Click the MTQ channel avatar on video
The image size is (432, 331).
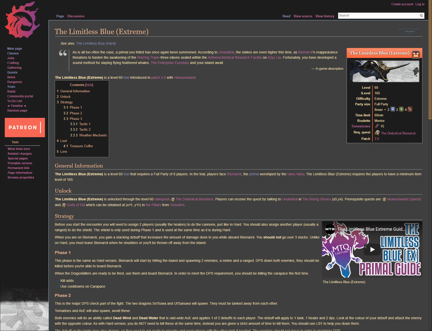click(x=330, y=229)
